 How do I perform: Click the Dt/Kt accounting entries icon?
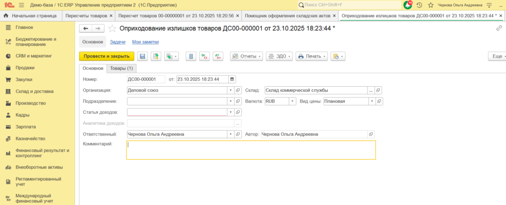pos(218,56)
